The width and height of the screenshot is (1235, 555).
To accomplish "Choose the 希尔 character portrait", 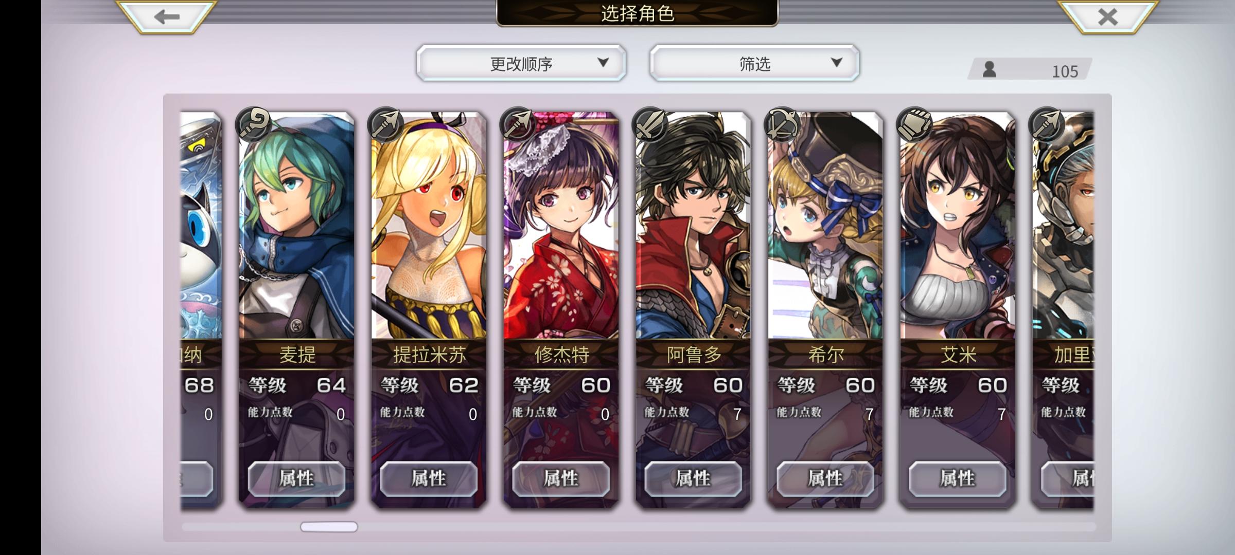I will [825, 226].
